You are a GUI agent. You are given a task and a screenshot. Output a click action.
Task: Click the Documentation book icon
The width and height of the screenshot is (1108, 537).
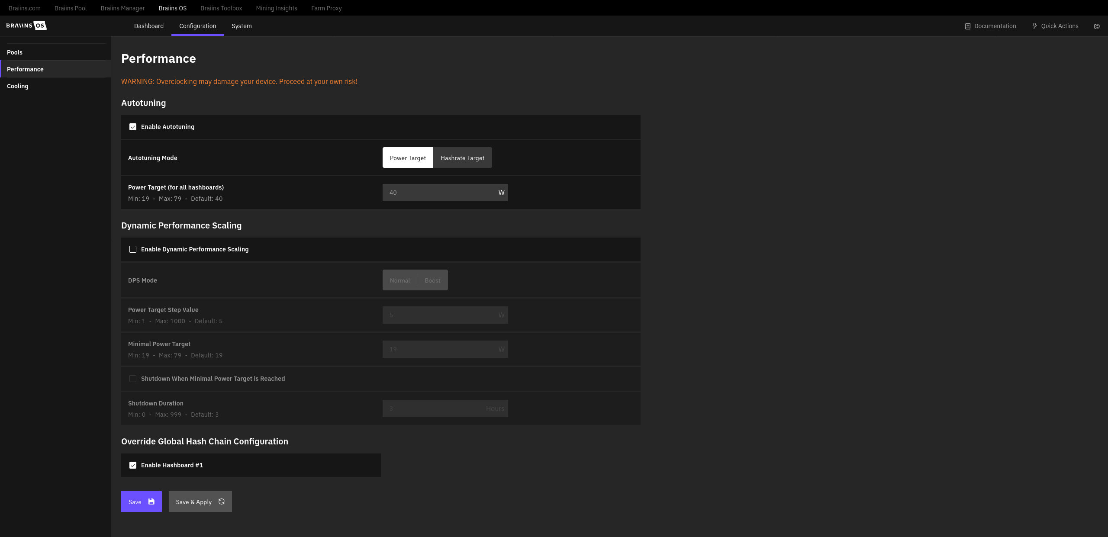(x=968, y=26)
